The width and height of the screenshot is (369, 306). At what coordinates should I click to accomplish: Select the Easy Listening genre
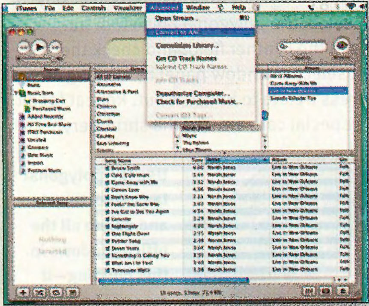coord(113,143)
